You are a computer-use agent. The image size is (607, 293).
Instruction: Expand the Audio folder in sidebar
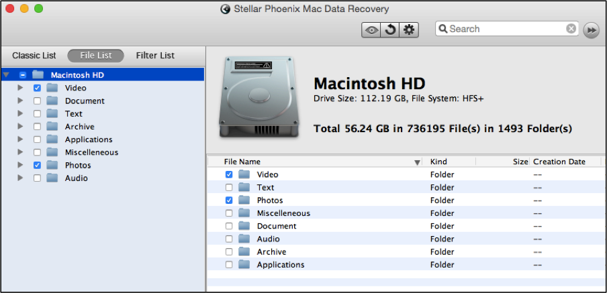point(21,178)
